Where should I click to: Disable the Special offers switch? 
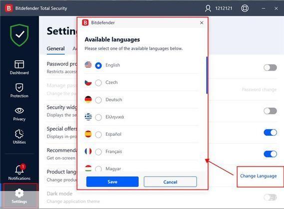coord(270,133)
